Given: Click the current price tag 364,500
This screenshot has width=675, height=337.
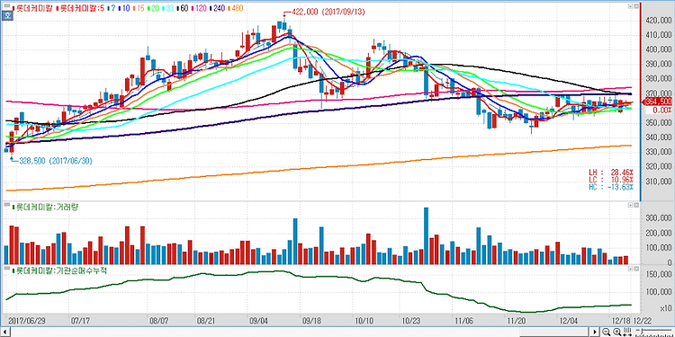Looking at the screenshot, I should pyautogui.click(x=658, y=102).
